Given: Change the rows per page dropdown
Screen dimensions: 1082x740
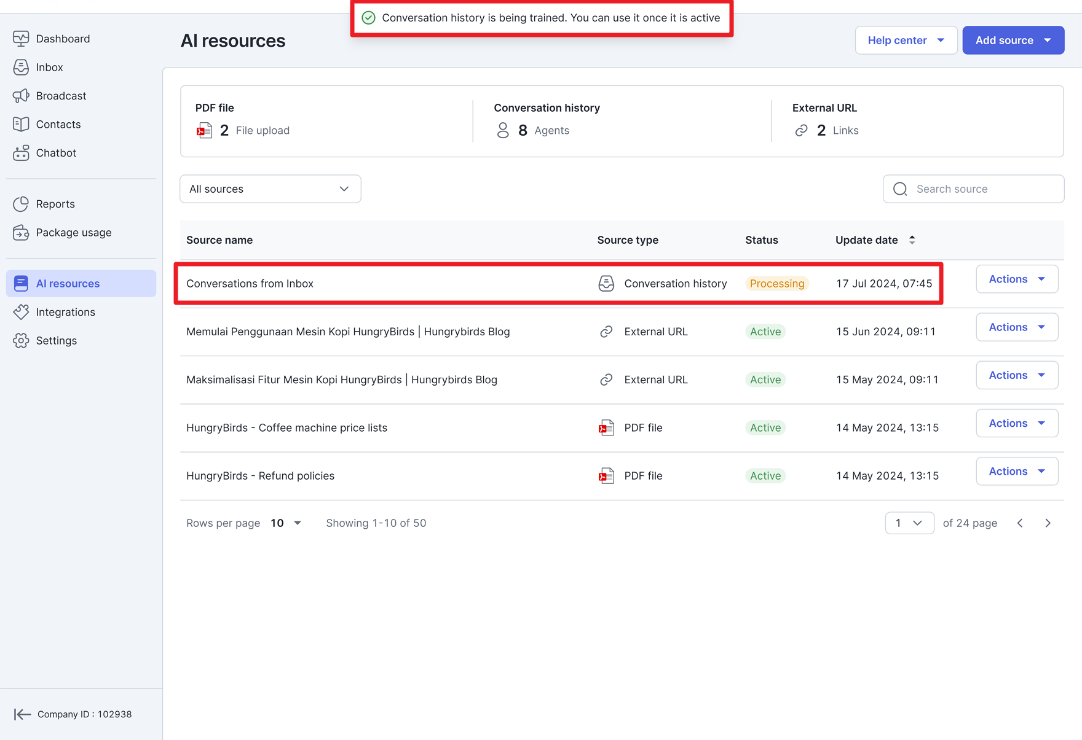Looking at the screenshot, I should (x=286, y=523).
